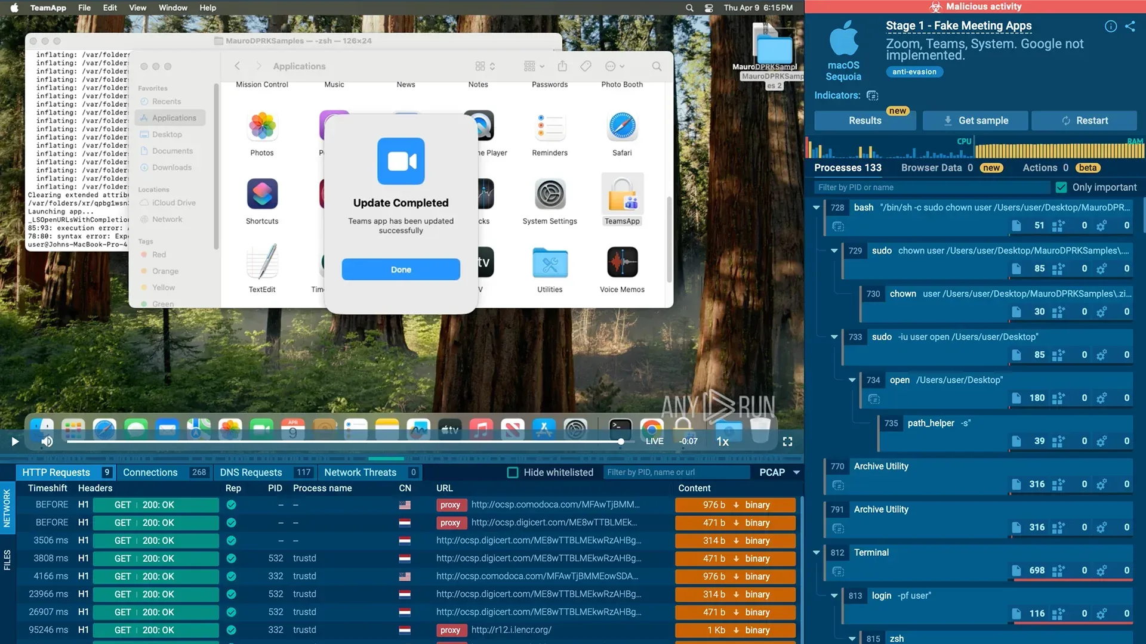Select the TeamsApp icon in Finder
Viewport: 1146px width, 644px height.
coord(622,194)
